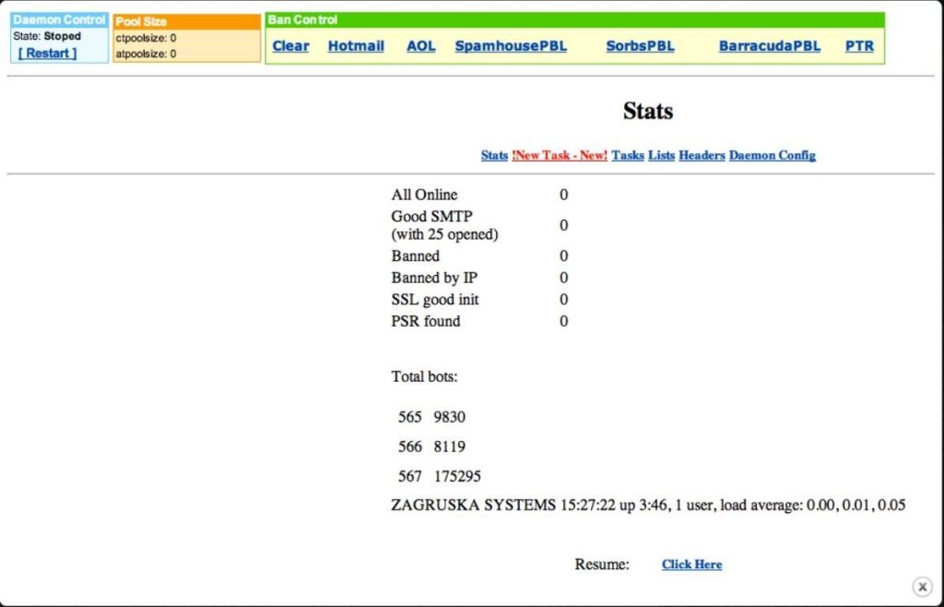Open the red New Task link

(x=560, y=156)
